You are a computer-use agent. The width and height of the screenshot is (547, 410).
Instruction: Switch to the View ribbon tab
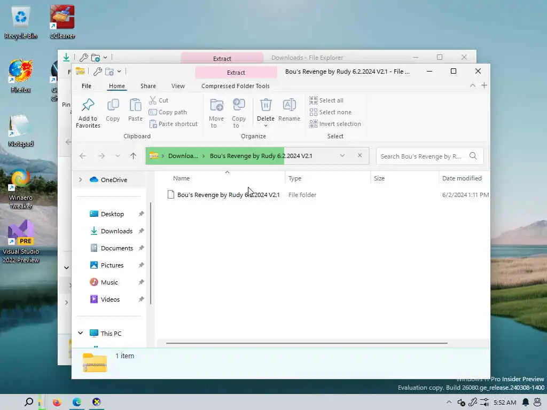[178, 86]
